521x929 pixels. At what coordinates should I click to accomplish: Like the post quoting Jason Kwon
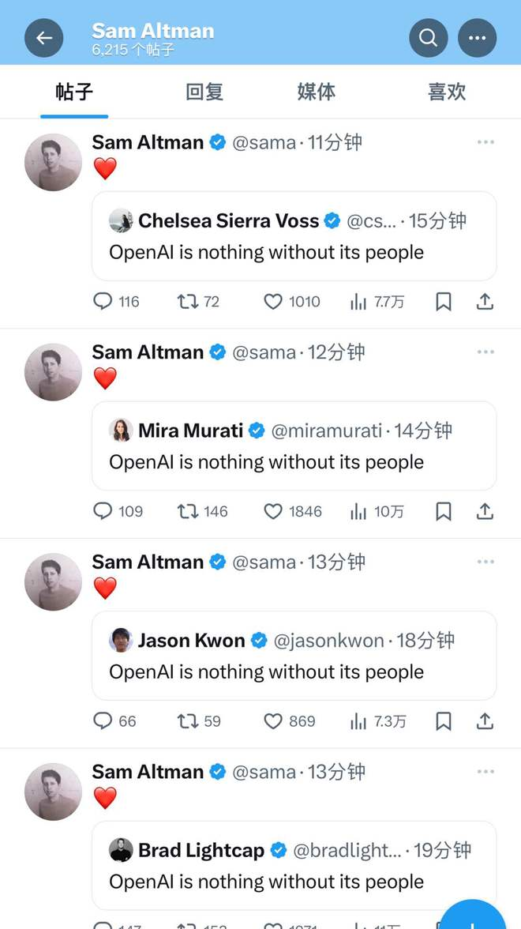(x=273, y=720)
